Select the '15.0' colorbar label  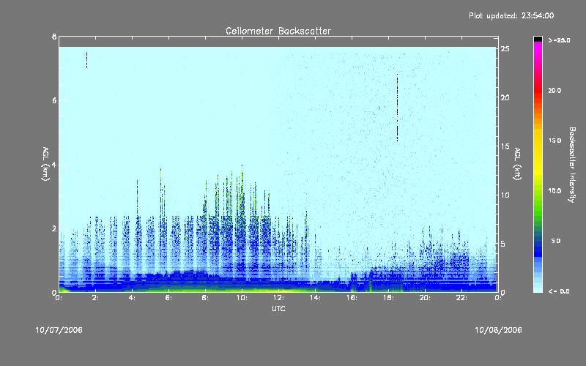click(x=555, y=141)
